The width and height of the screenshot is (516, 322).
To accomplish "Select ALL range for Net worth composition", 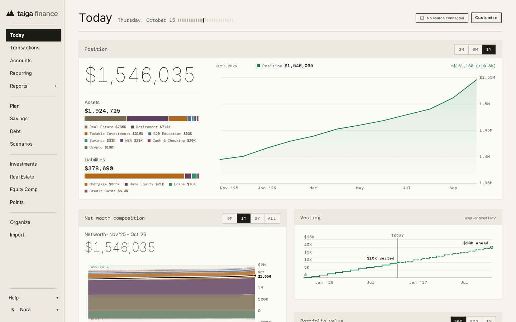I will click(272, 218).
